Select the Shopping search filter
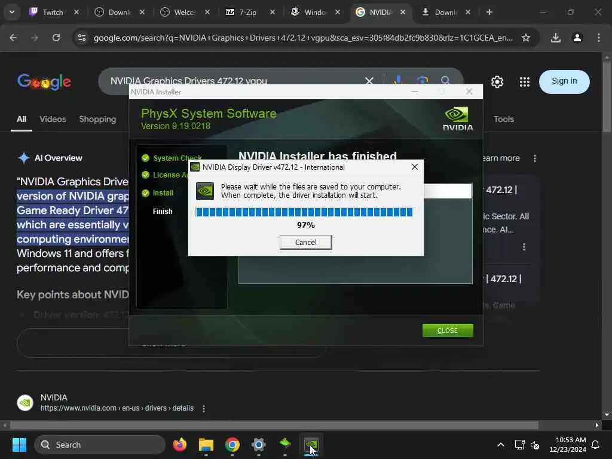The image size is (612, 459). (x=97, y=119)
